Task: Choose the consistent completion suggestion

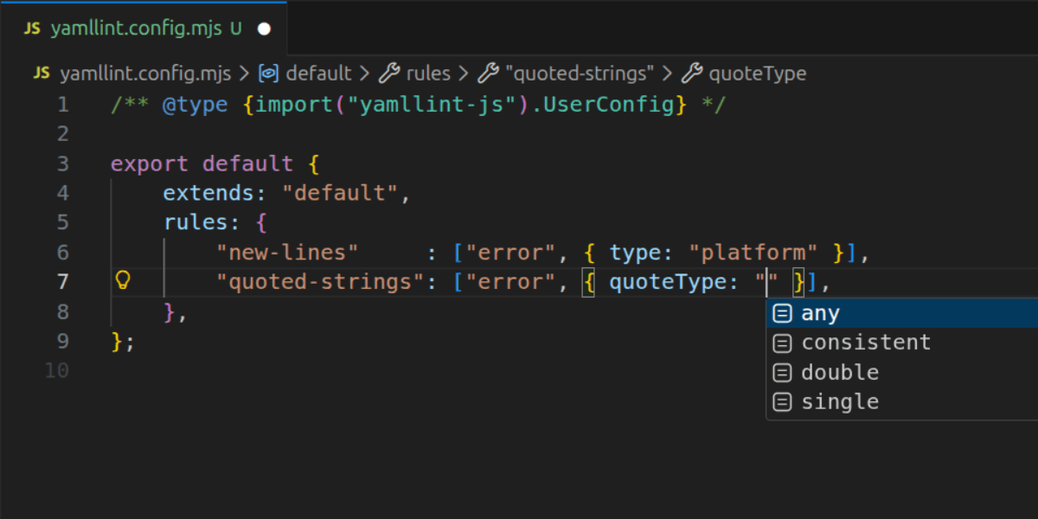Action: pos(866,343)
